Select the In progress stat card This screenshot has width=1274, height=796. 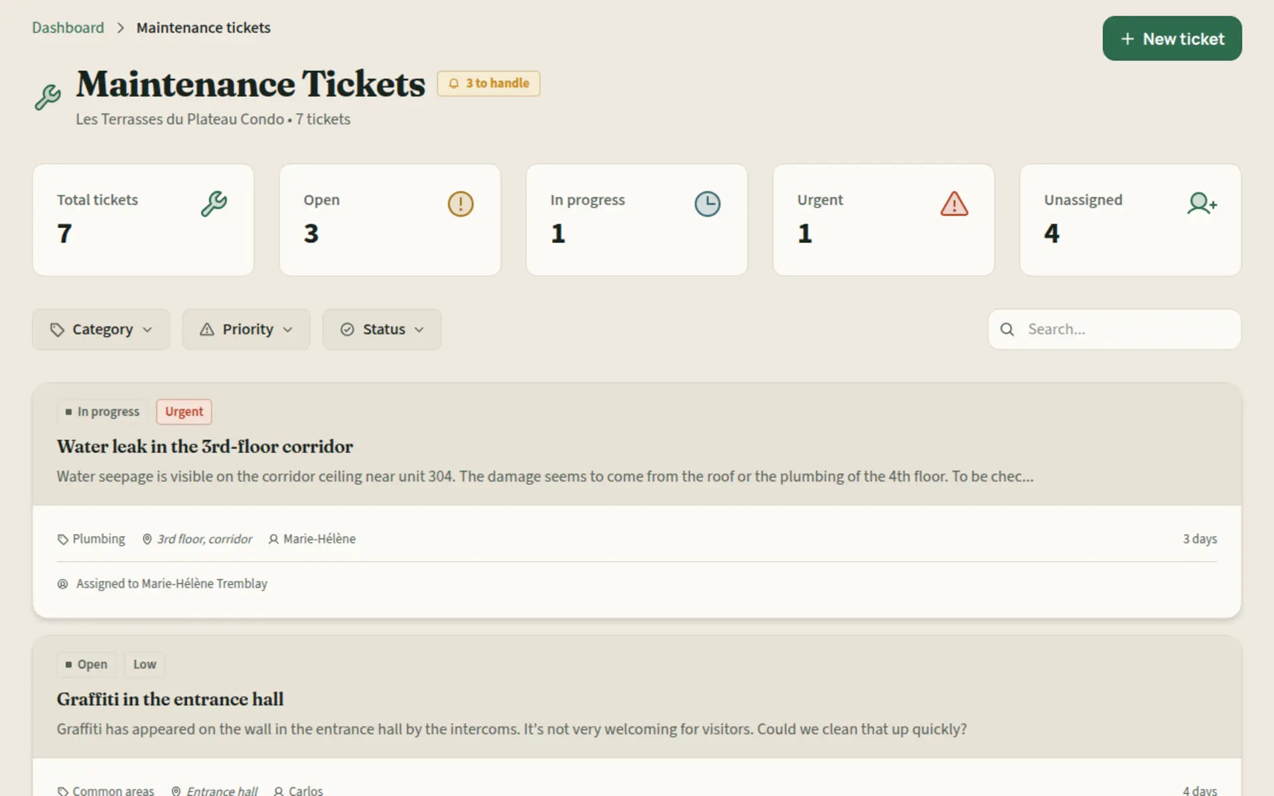click(637, 220)
